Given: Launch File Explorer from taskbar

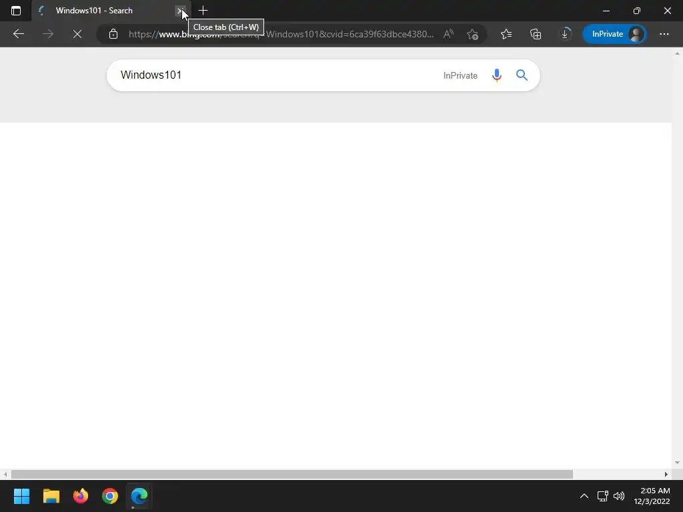Looking at the screenshot, I should pyautogui.click(x=51, y=496).
